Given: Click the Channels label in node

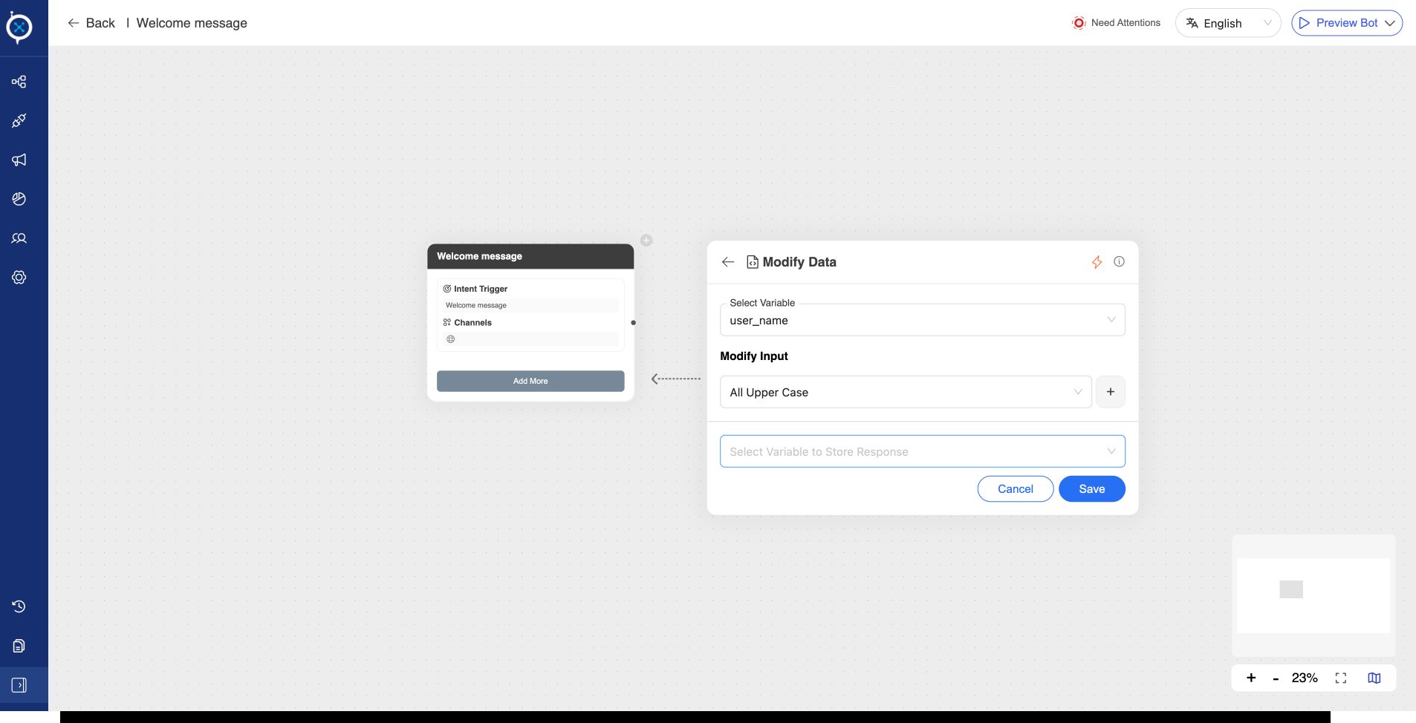Looking at the screenshot, I should (472, 323).
